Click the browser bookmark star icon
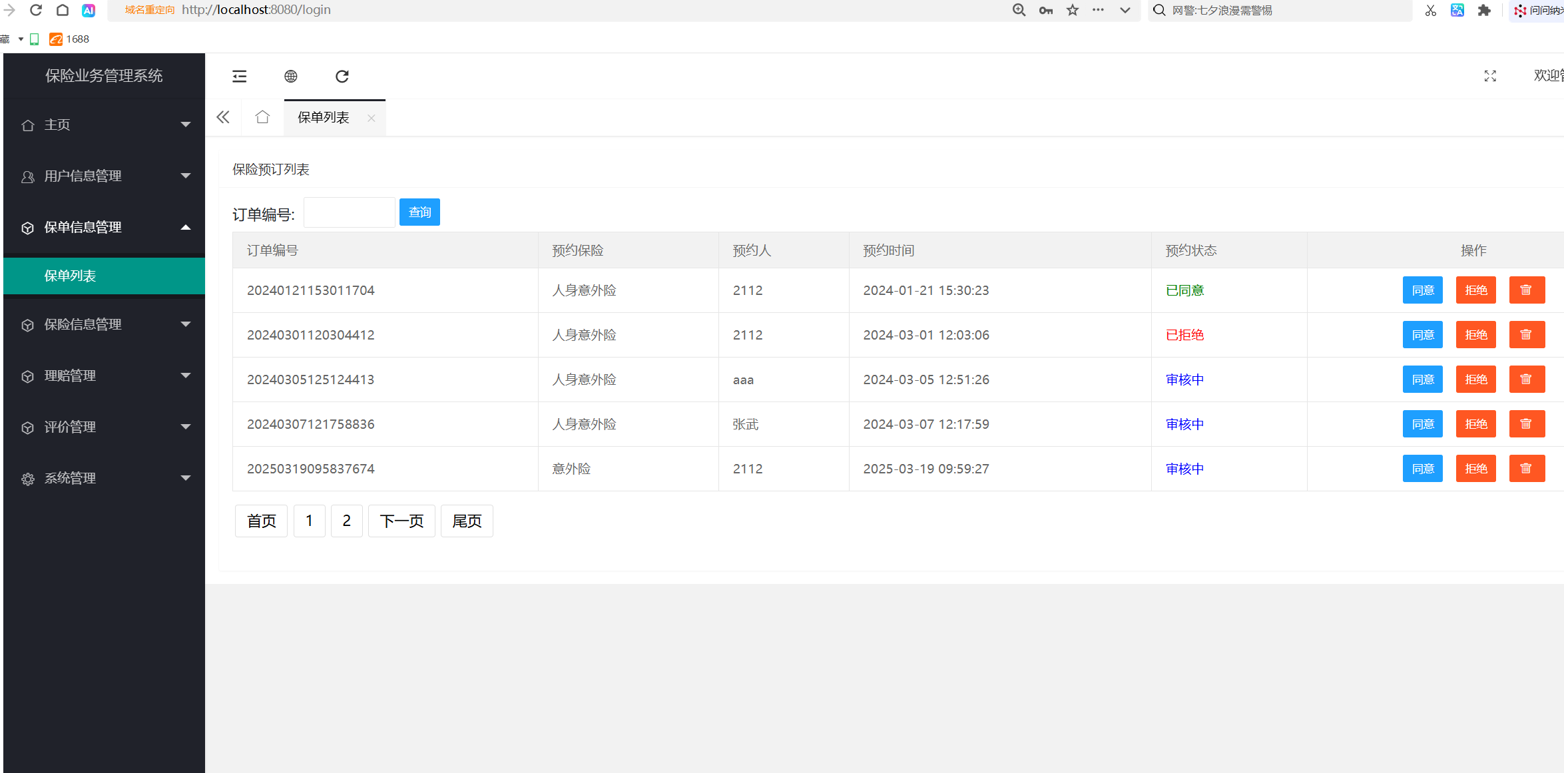 pos(1072,10)
